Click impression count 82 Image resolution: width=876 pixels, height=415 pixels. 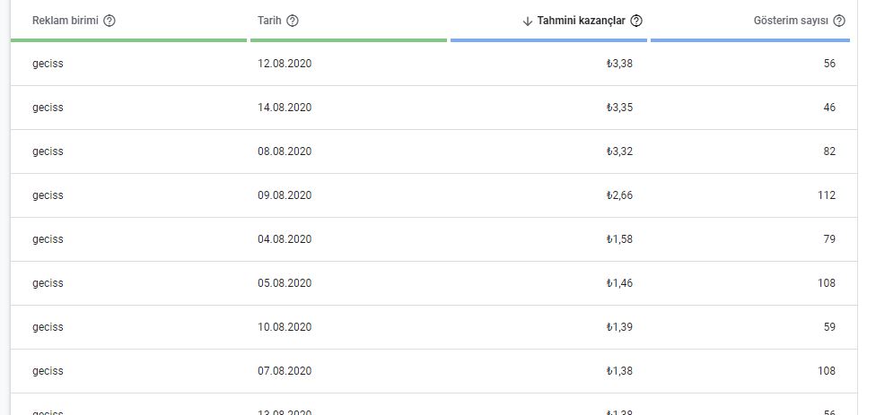pyautogui.click(x=829, y=151)
